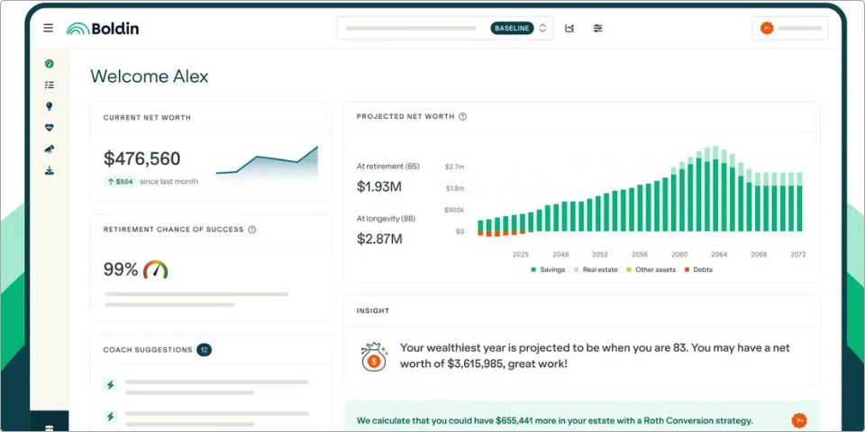Image resolution: width=865 pixels, height=432 pixels.
Task: Toggle Savings legend item
Action: tap(548, 269)
